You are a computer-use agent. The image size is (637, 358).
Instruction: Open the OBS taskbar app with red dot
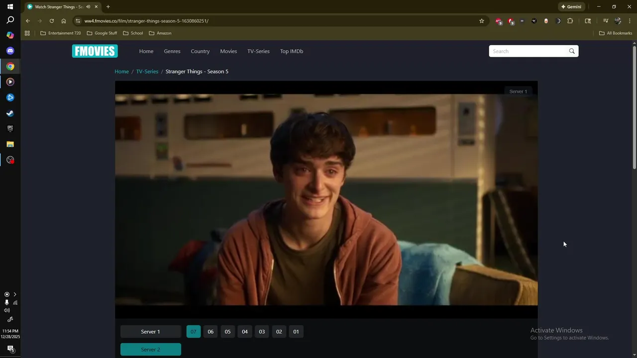tap(10, 160)
